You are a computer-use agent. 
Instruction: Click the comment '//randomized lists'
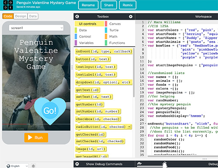166,73
